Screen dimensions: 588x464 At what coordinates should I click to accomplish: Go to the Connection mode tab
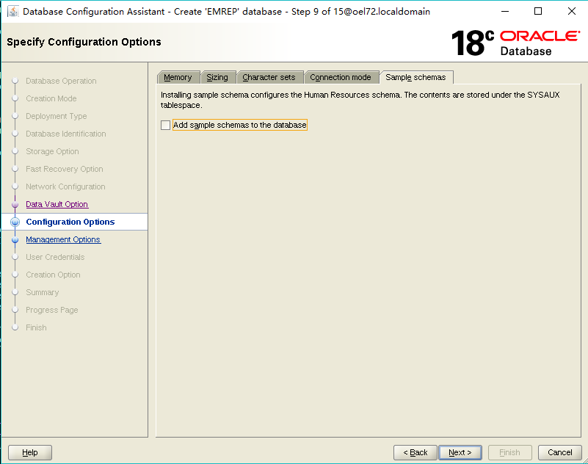coord(341,77)
